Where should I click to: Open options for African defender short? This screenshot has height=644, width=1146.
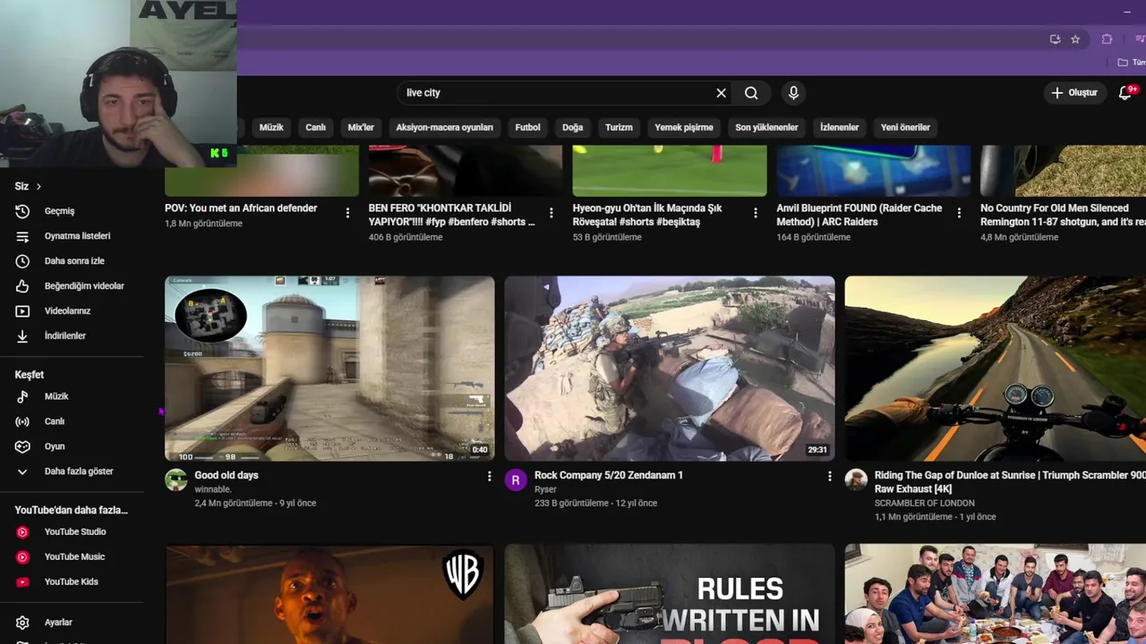(347, 213)
